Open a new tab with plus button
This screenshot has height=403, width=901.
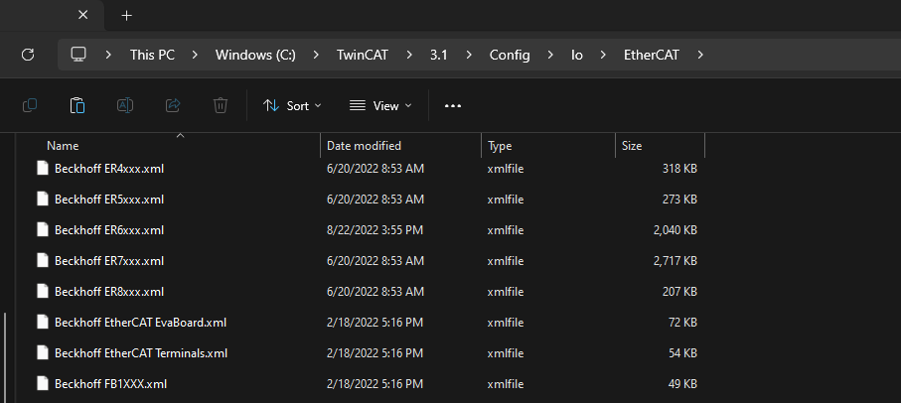tap(127, 16)
